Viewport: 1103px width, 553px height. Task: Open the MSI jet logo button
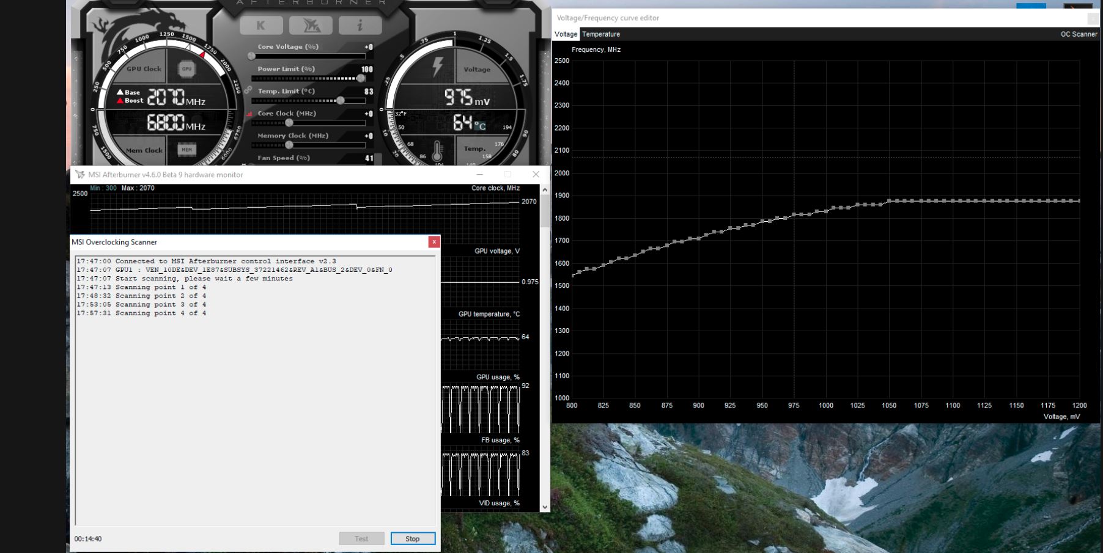pyautogui.click(x=311, y=25)
